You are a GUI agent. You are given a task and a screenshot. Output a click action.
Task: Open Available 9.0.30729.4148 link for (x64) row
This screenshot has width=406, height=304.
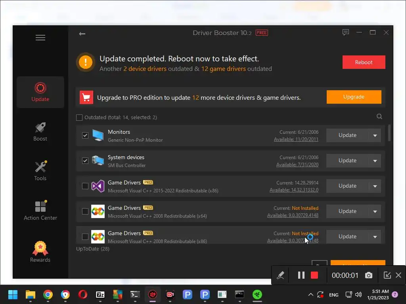[x=293, y=215]
